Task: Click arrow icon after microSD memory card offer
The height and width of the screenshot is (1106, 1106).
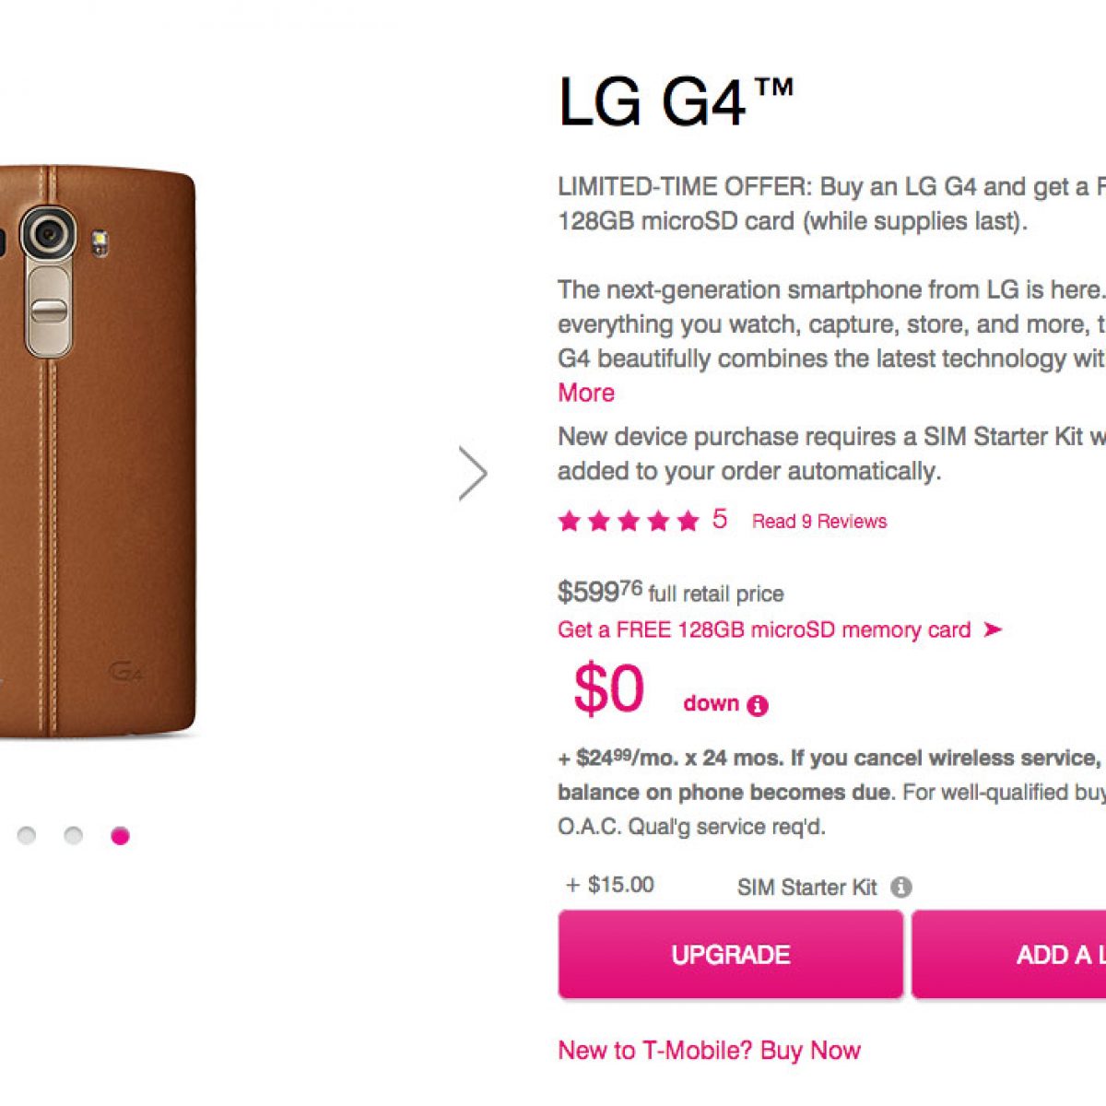Action: pos(992,629)
